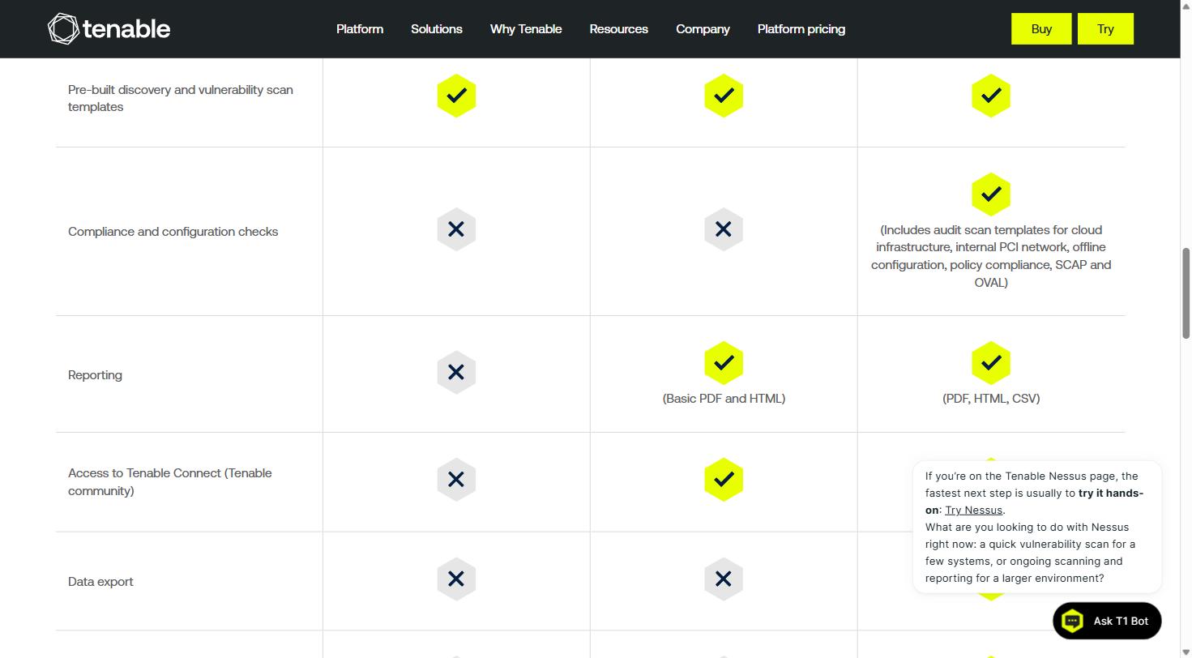Screen dimensions: 1192x658
Task: Select 'Compliance and configuration checks' row label
Action: click(173, 232)
